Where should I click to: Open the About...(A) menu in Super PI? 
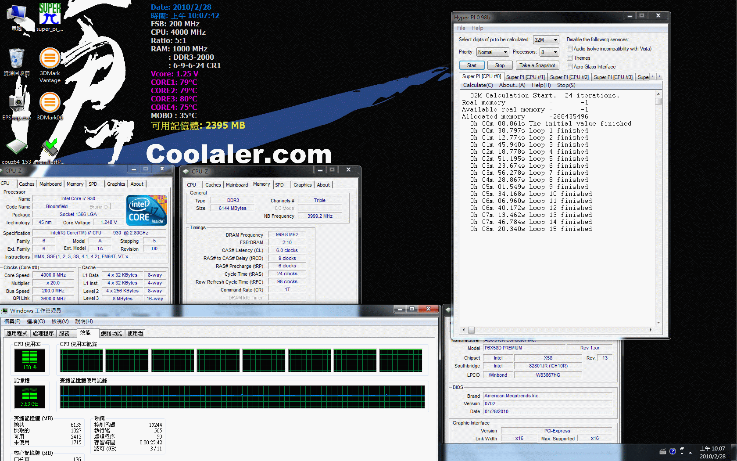coord(512,85)
